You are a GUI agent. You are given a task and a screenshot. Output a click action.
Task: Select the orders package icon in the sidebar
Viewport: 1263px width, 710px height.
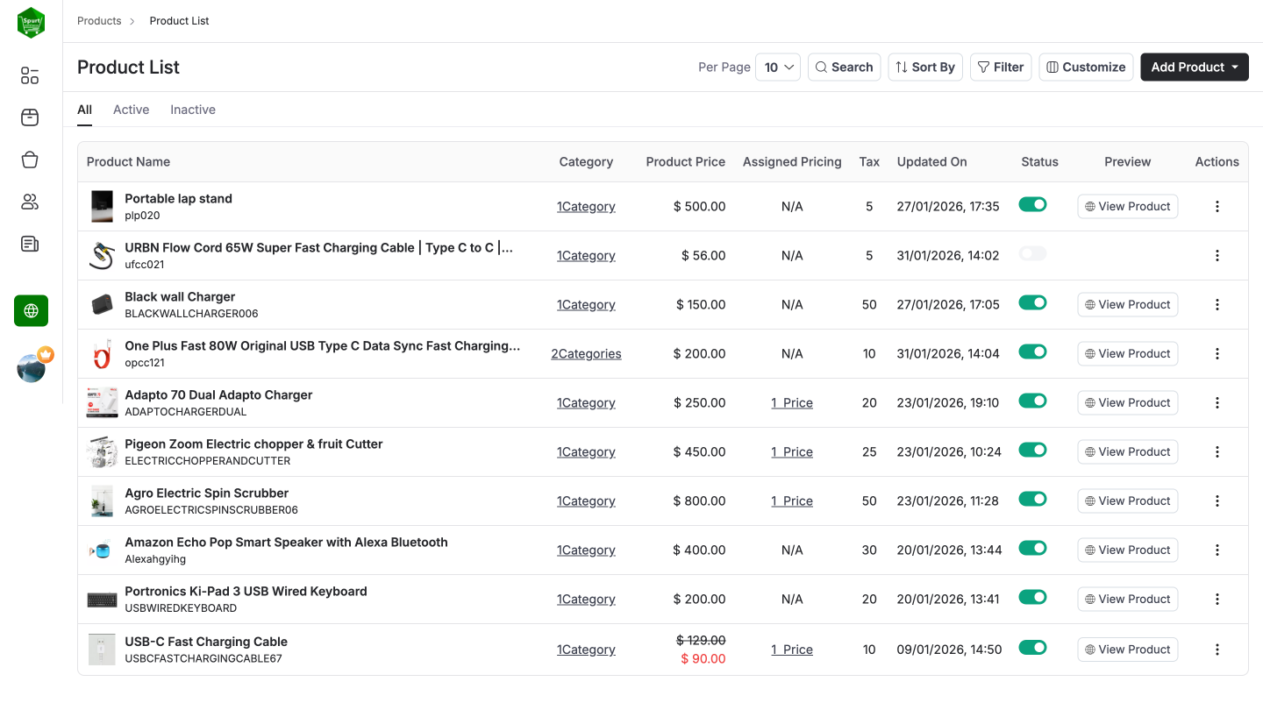point(29,117)
